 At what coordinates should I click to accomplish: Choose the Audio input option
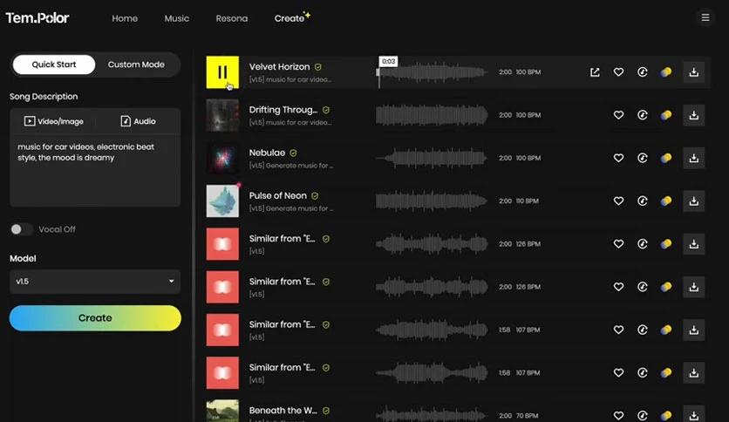tap(138, 121)
